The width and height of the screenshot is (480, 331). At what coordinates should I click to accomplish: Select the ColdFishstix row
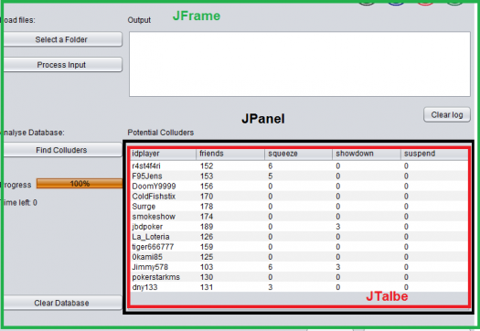299,197
